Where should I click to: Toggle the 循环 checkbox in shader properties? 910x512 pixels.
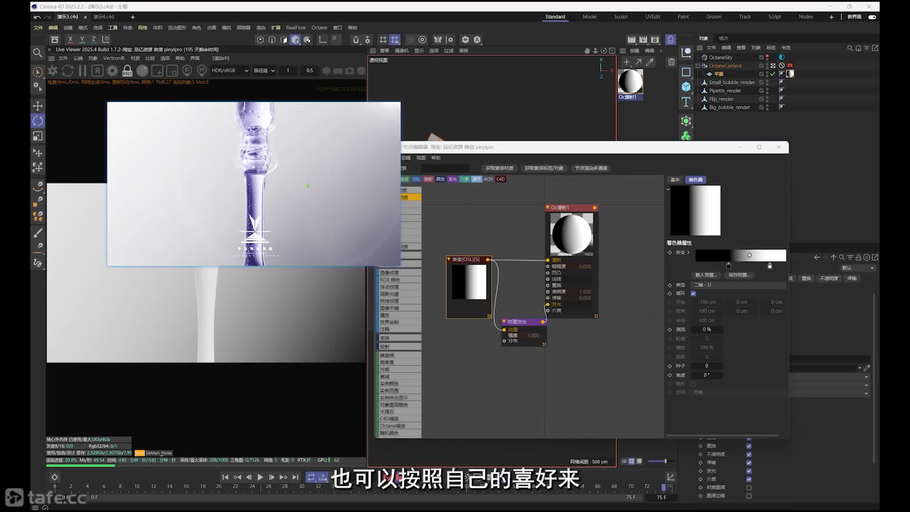coord(693,293)
